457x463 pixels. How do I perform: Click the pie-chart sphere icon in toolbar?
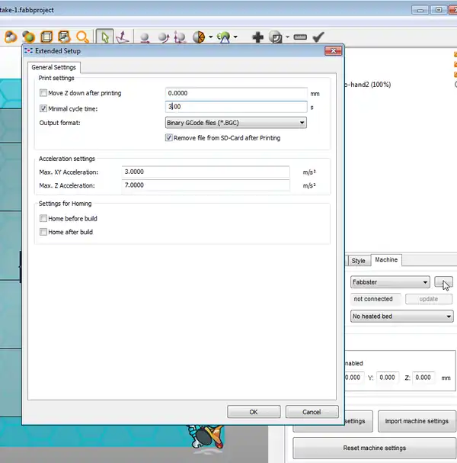coord(198,37)
